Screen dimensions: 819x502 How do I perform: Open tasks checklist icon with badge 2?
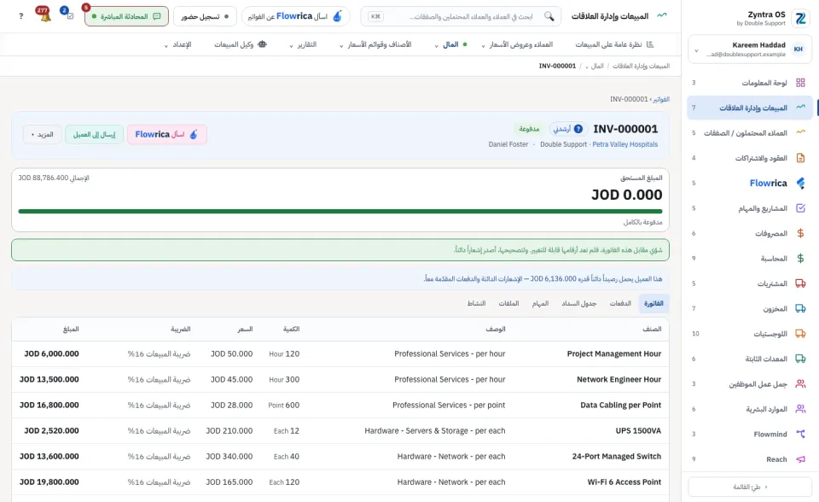[69, 15]
